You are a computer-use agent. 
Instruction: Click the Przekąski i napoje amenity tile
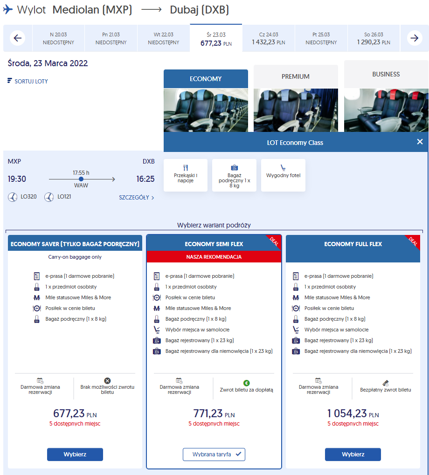(186, 175)
